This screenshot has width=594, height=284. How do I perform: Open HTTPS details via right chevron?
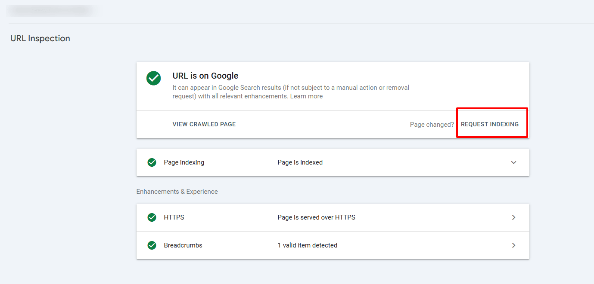(x=513, y=217)
